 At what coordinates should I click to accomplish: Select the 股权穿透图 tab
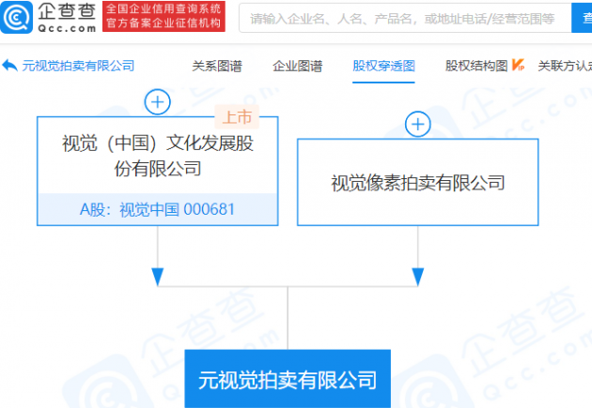click(x=383, y=67)
